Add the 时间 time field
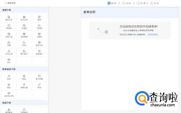This screenshot has height=113, width=181. click(x=24, y=44)
